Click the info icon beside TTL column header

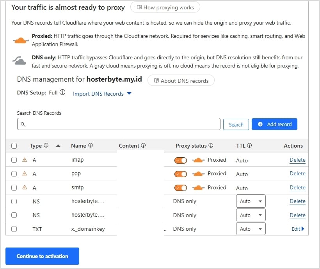point(249,146)
